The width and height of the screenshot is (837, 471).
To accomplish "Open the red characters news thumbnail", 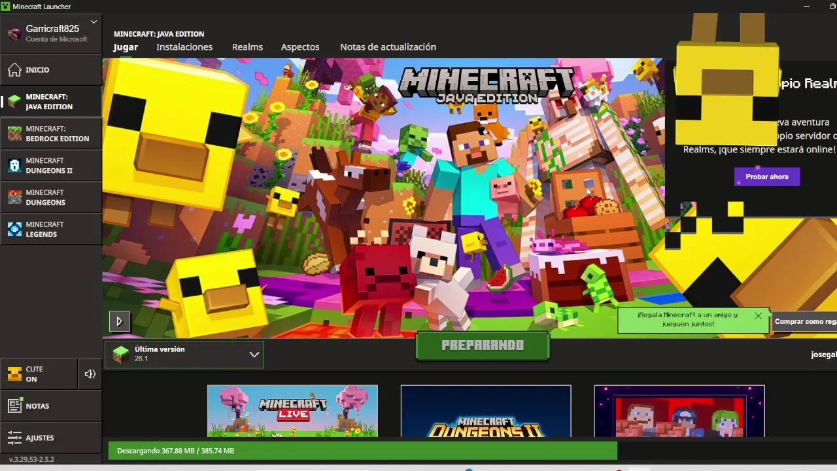I will (x=679, y=411).
